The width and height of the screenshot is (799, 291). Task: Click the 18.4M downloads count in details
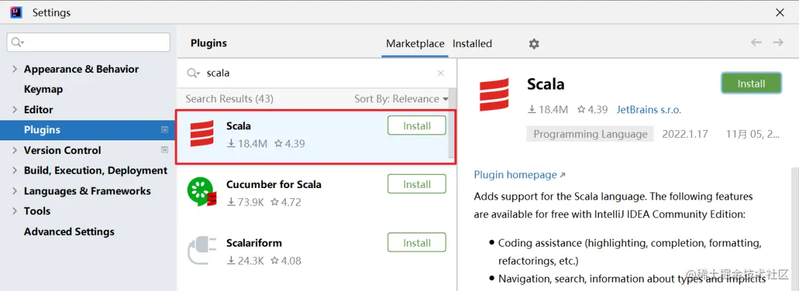click(548, 109)
